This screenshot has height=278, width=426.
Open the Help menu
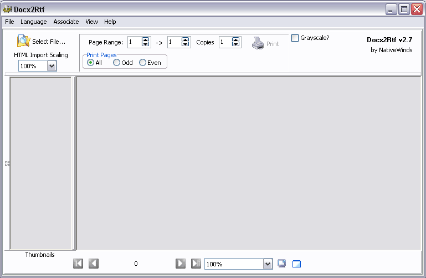[x=110, y=22]
